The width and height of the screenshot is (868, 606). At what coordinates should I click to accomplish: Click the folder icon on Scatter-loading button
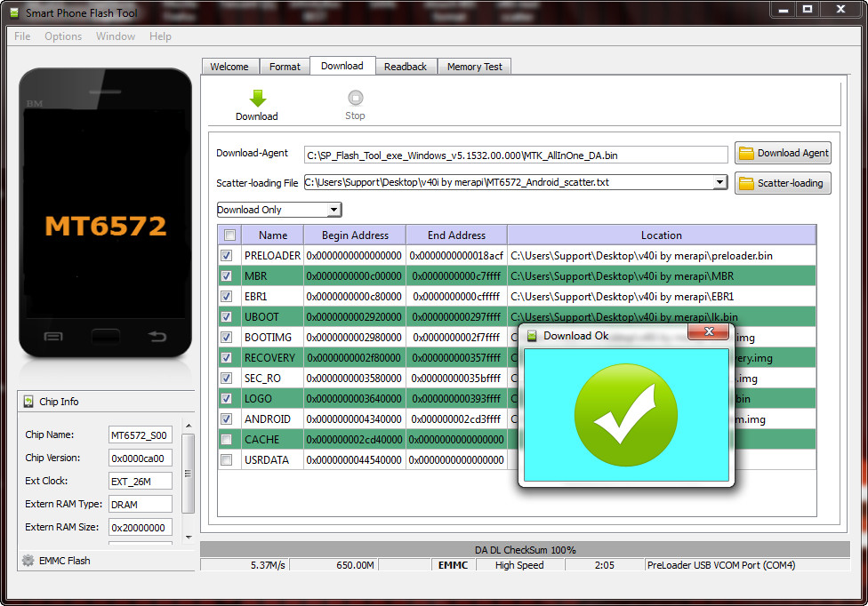747,183
